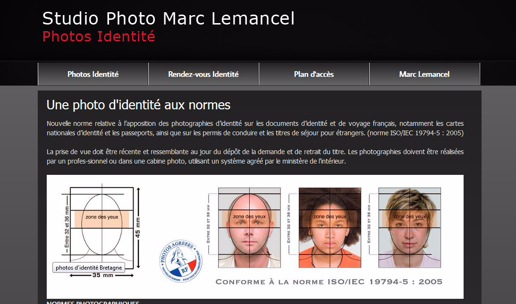Open the Rendez-vous Identité menu item
Viewport: 516px width, 304px height.
pos(203,74)
